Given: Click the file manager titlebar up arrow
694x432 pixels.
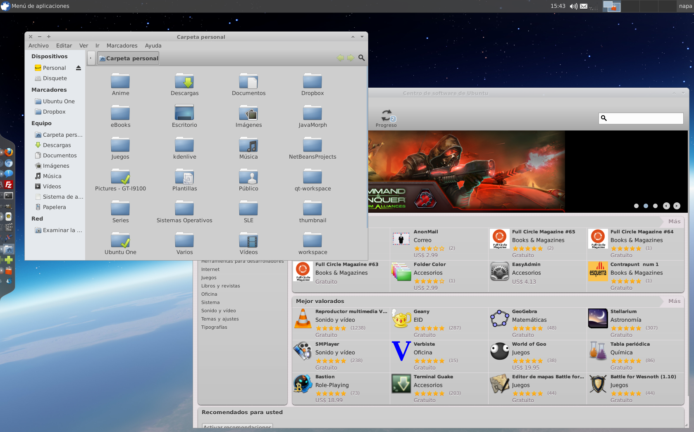Looking at the screenshot, I should coord(353,37).
